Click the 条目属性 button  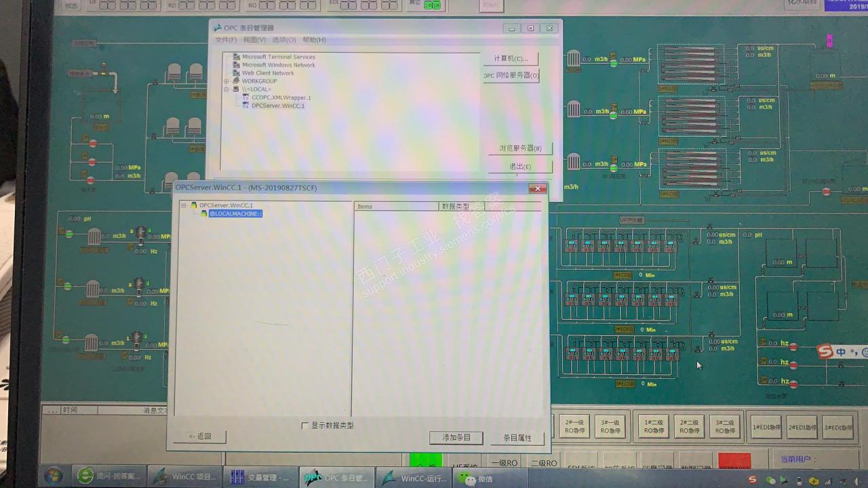(x=517, y=439)
